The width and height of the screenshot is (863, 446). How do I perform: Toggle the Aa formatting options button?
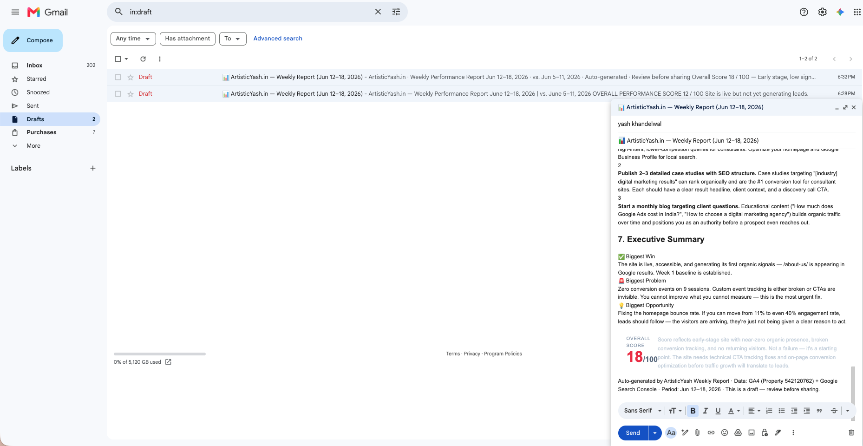pyautogui.click(x=671, y=433)
